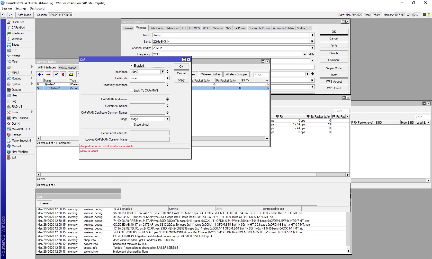The height and width of the screenshot is (259, 432).
Task: Click Simple Mode button
Action: tap(334, 68)
